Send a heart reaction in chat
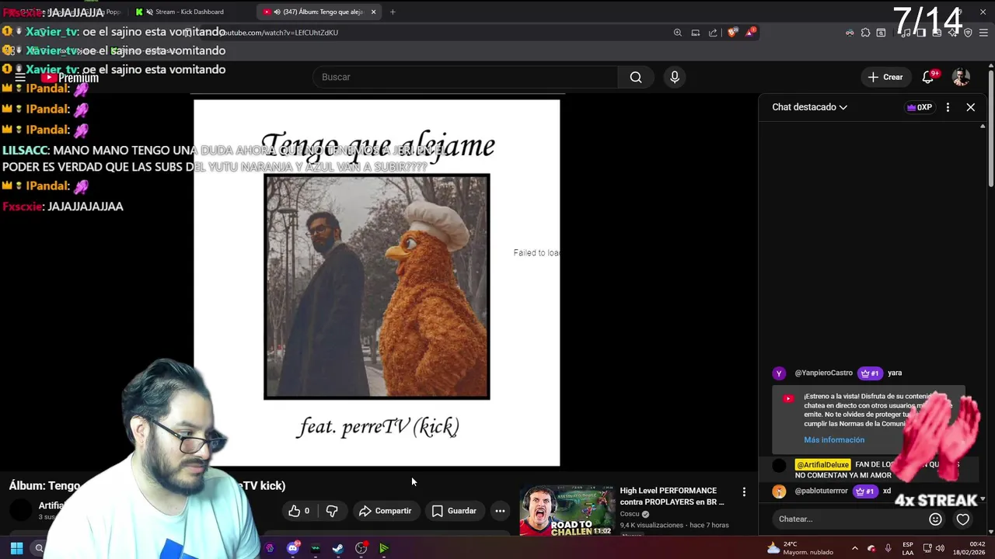Screen dimensions: 995x559 [x=963, y=519]
